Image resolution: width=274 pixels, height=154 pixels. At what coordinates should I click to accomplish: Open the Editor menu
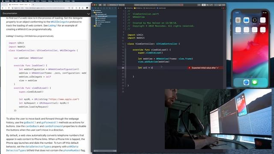(x=38, y=1)
